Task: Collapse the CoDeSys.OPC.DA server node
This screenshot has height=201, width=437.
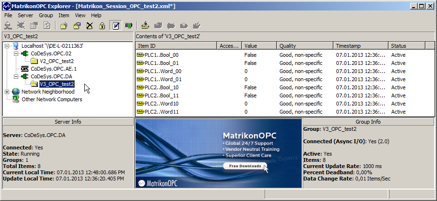Action: [16, 76]
